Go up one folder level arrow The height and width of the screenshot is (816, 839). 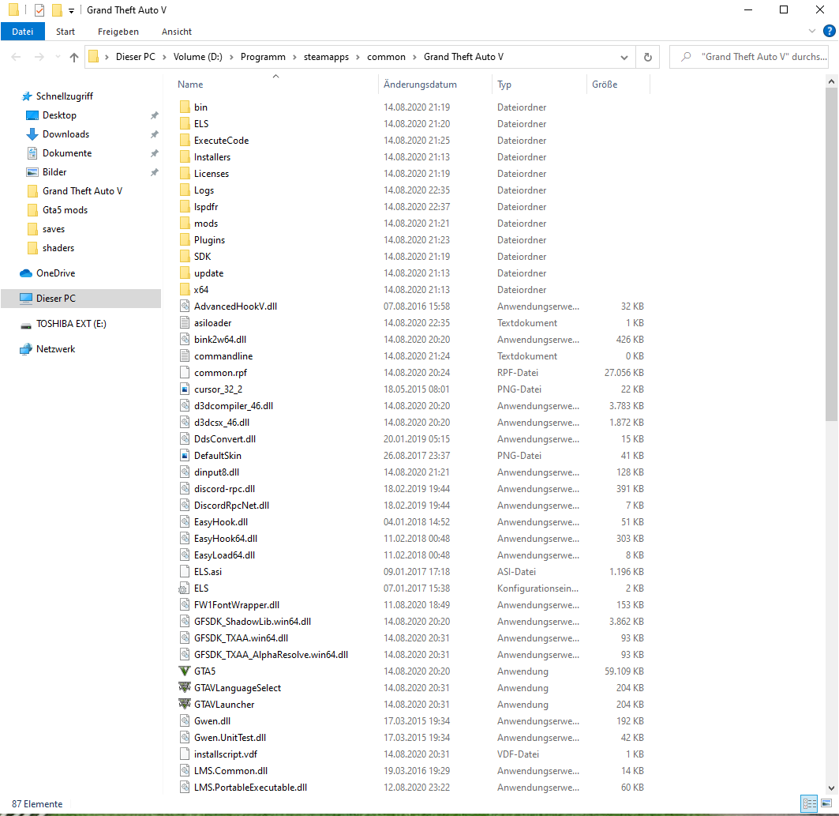pyautogui.click(x=74, y=57)
